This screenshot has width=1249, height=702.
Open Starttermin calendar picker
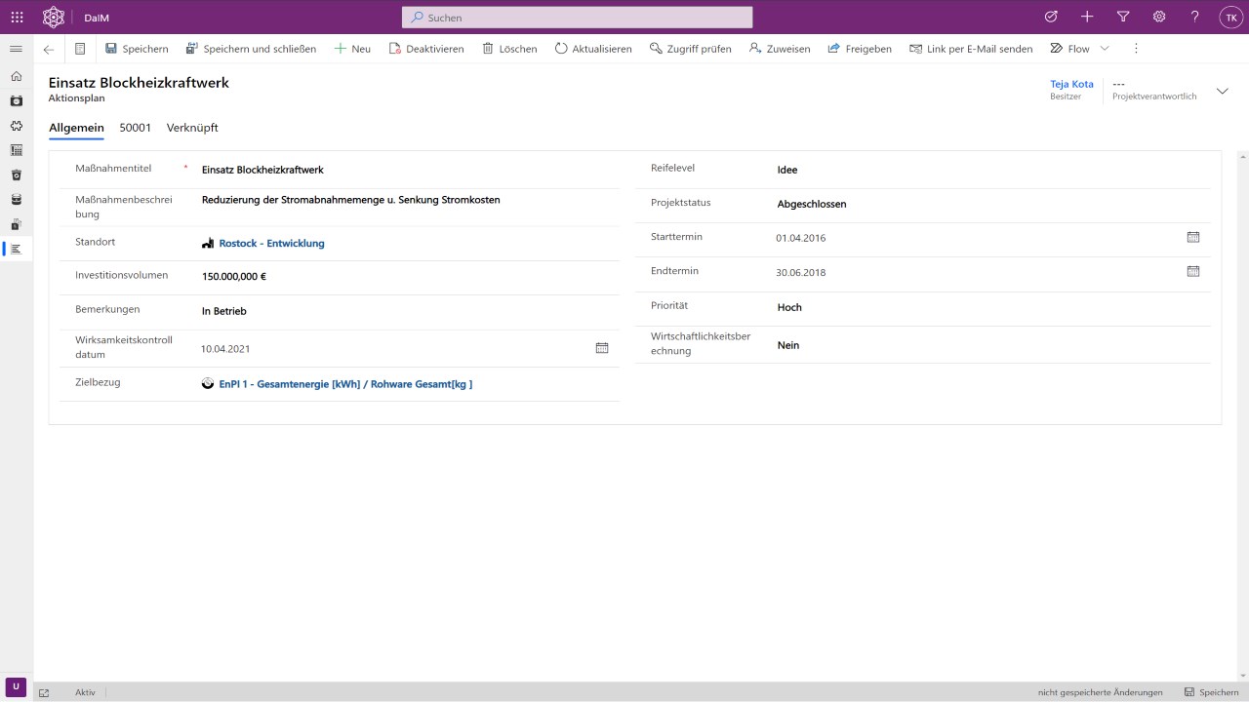click(1192, 237)
